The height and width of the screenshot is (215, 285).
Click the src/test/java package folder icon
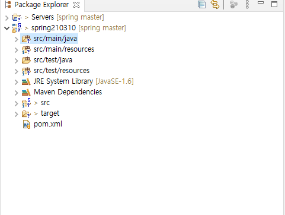26,60
